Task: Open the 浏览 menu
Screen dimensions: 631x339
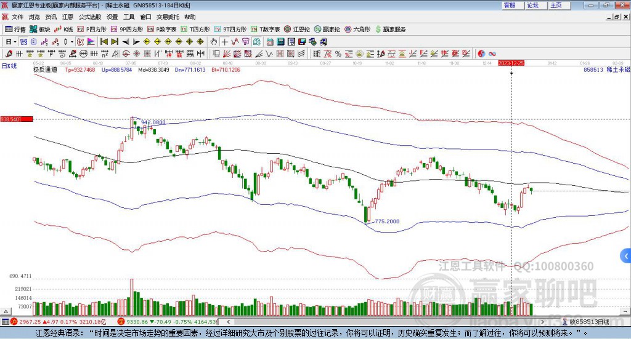Action: 35,17
